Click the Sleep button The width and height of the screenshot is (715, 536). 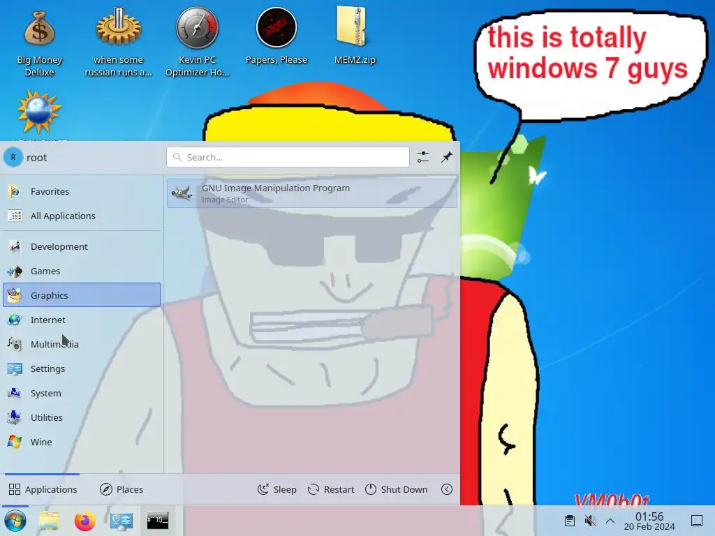coord(277,489)
